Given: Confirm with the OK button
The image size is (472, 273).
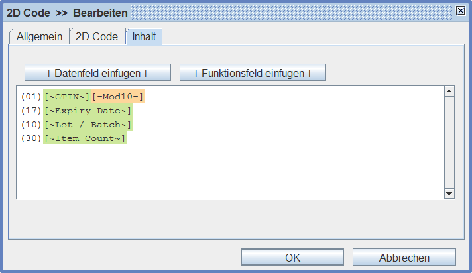Looking at the screenshot, I should (x=292, y=258).
